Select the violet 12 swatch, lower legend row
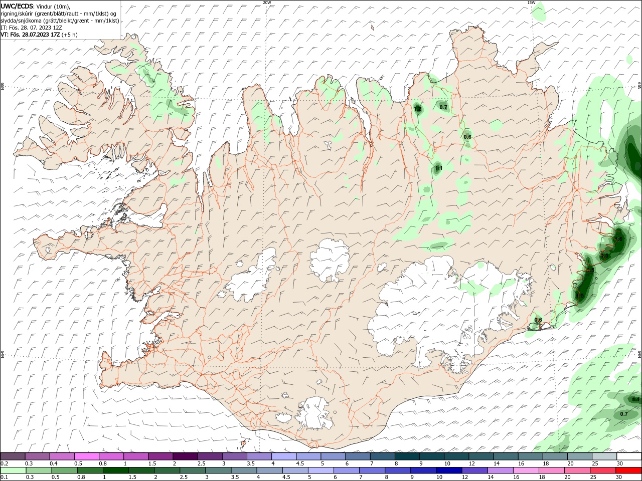Screen dimensions: 642x481 474,470
